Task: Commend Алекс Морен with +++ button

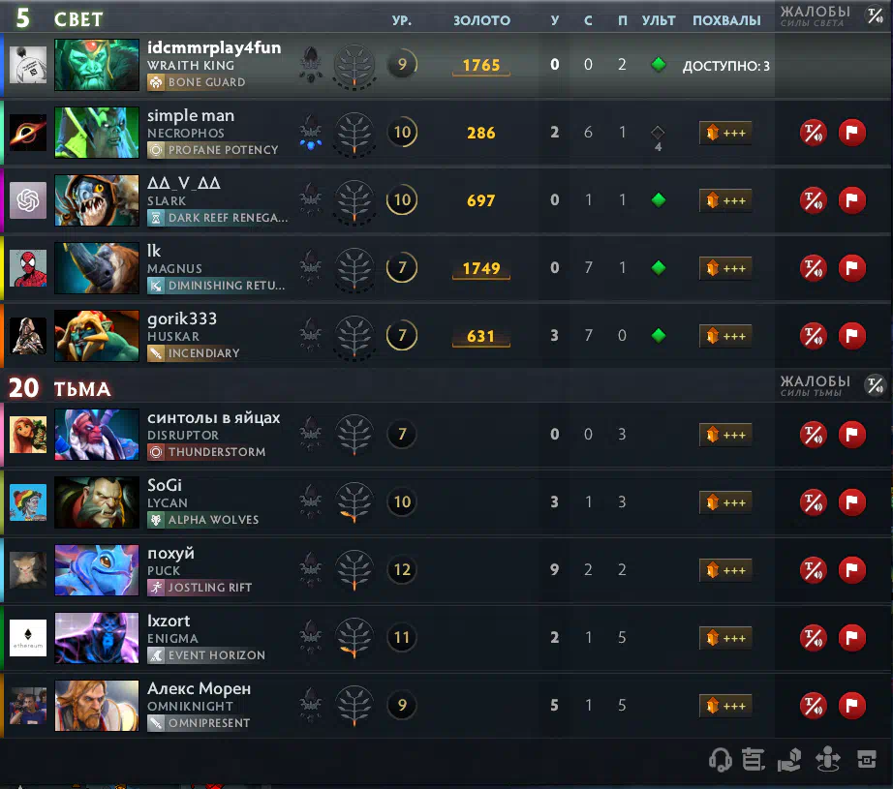Action: click(x=725, y=706)
